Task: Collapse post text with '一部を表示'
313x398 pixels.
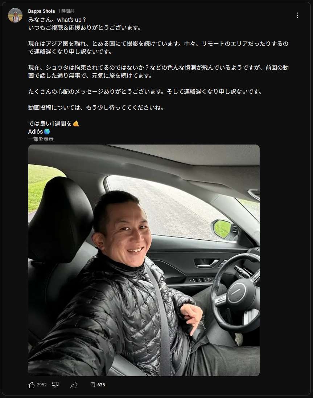Action: 41,139
